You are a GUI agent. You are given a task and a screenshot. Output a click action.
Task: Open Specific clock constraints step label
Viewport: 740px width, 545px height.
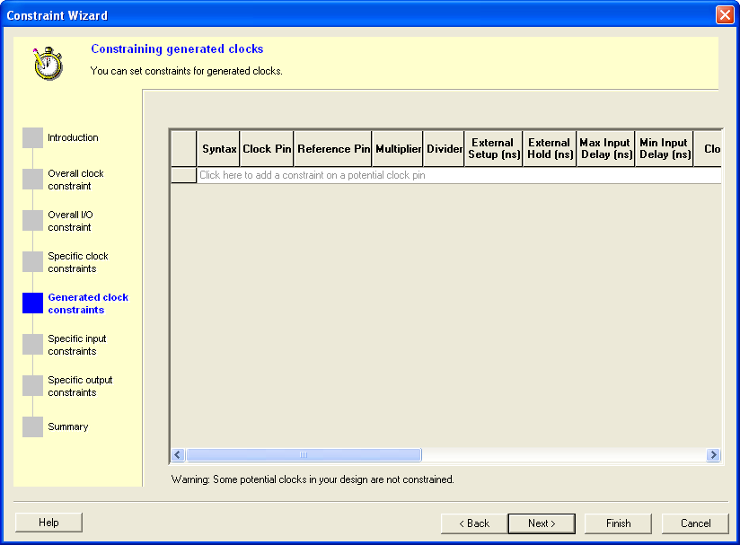pyautogui.click(x=78, y=262)
